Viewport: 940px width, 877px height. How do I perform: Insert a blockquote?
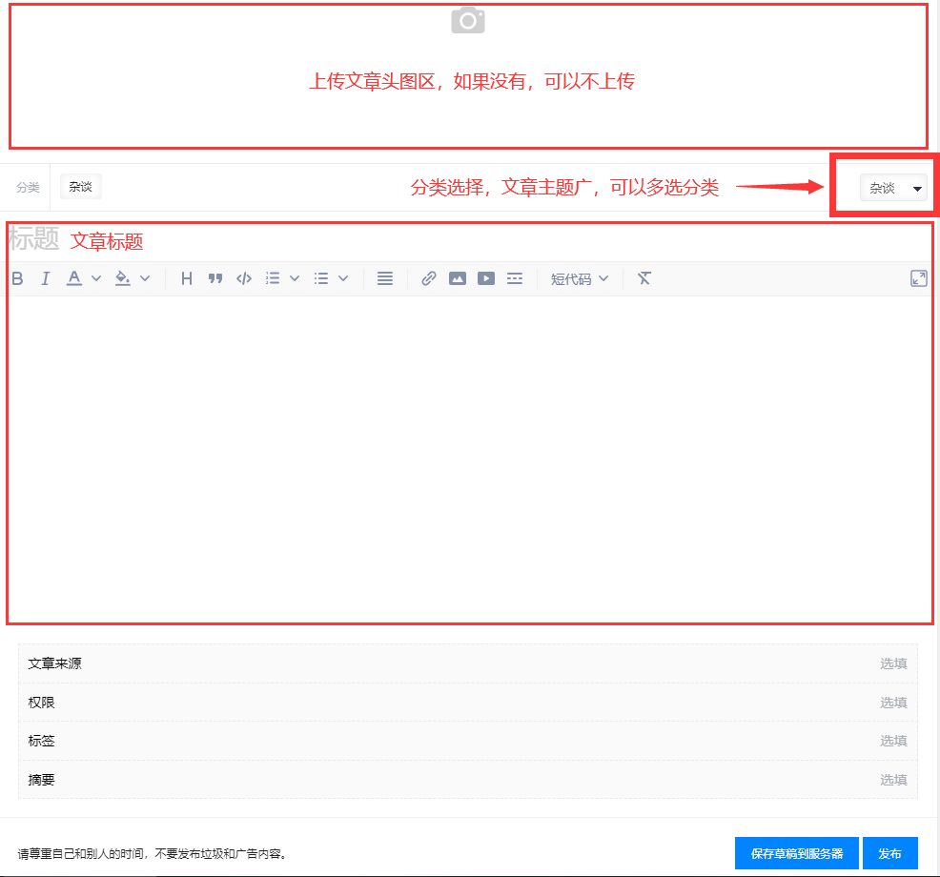(x=215, y=278)
